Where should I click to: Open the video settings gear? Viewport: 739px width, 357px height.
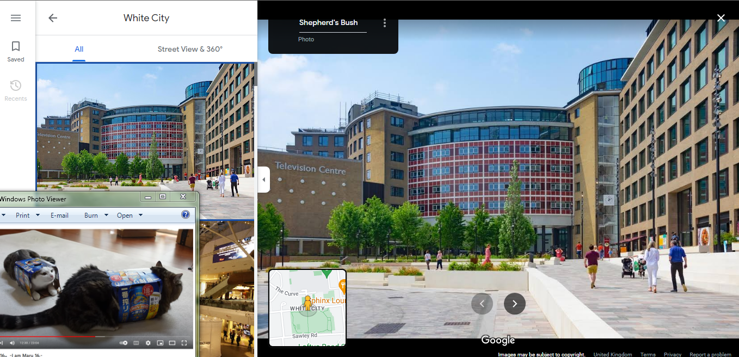click(148, 343)
